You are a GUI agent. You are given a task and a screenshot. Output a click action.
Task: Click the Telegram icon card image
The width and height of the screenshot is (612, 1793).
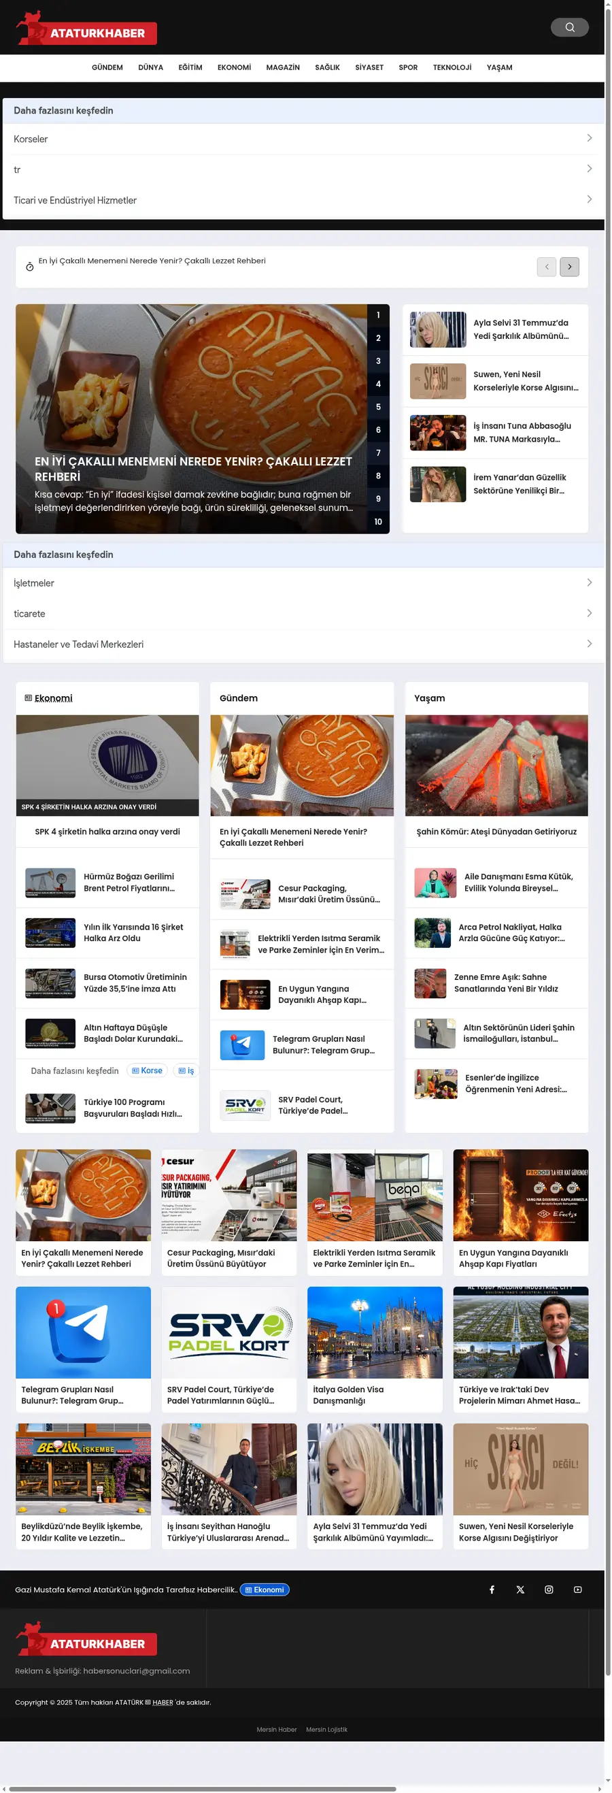[84, 1333]
